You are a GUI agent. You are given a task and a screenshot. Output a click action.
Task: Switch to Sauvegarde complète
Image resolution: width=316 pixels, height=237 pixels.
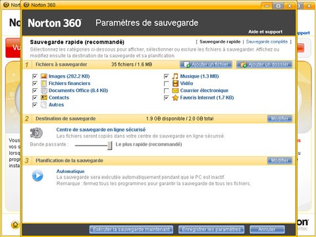267,41
